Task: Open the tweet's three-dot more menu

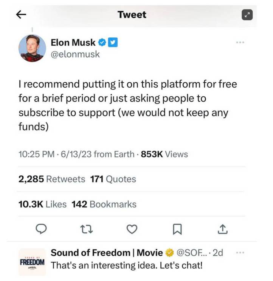Action: pyautogui.click(x=240, y=43)
